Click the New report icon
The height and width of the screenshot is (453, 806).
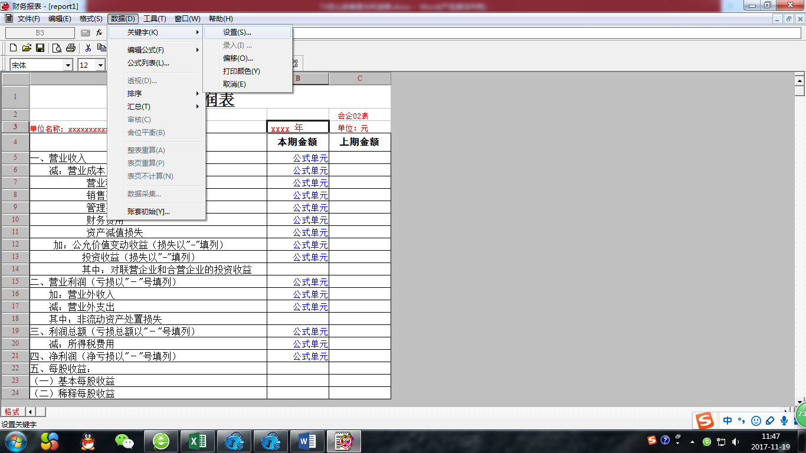13,48
